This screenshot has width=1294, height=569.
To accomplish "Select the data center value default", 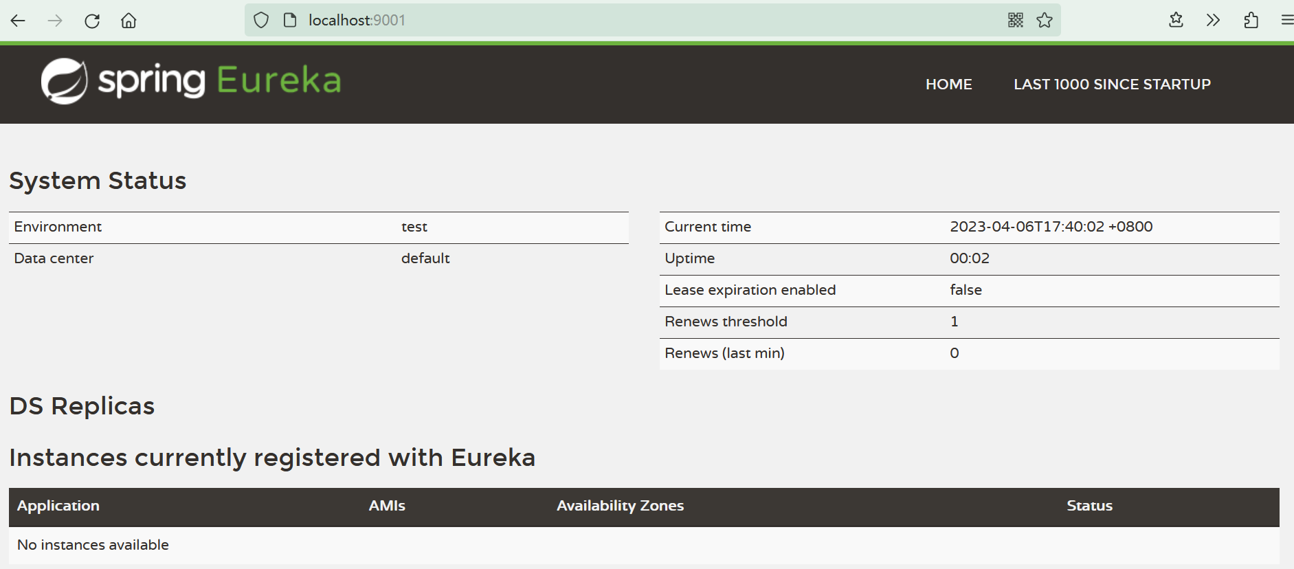I will 425,258.
